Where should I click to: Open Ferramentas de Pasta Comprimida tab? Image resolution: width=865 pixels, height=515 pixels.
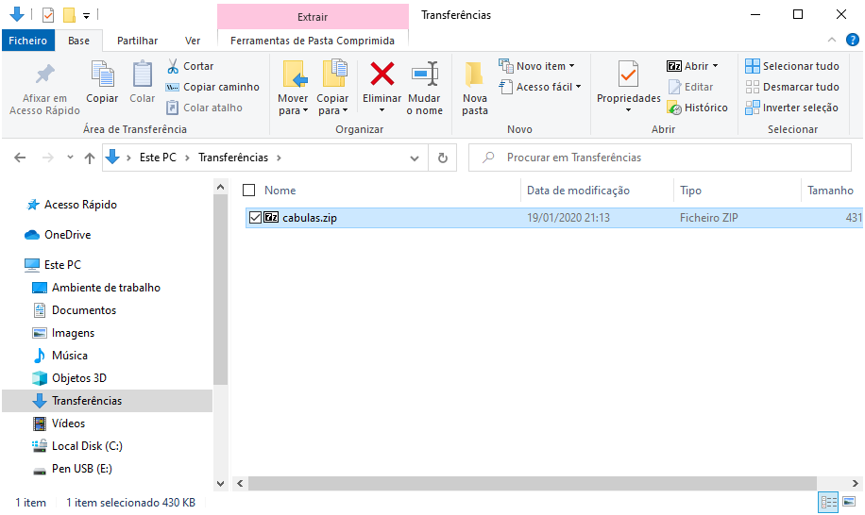(313, 41)
